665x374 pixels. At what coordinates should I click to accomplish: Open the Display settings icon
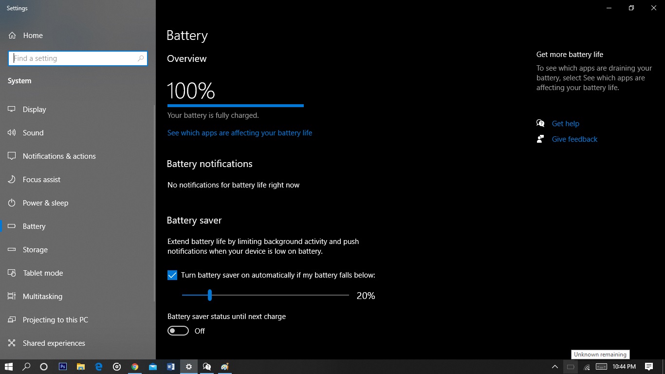pos(12,110)
